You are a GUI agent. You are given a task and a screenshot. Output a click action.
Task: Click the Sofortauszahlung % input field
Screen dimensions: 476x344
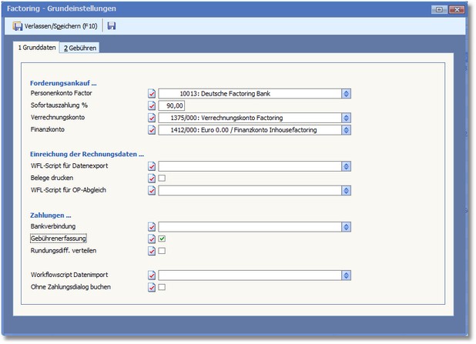(172, 105)
